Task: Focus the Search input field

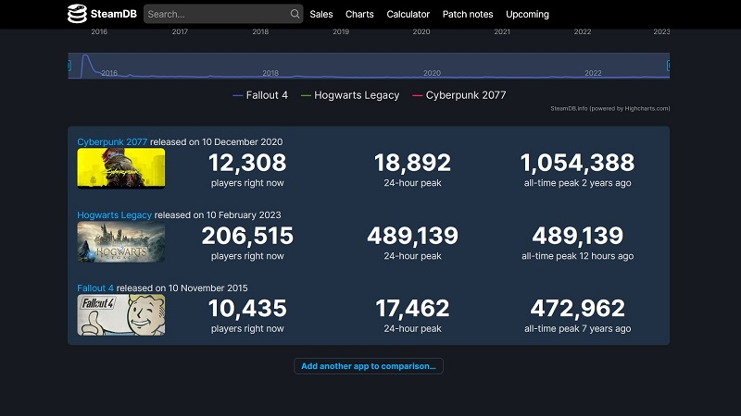Action: 223,14
